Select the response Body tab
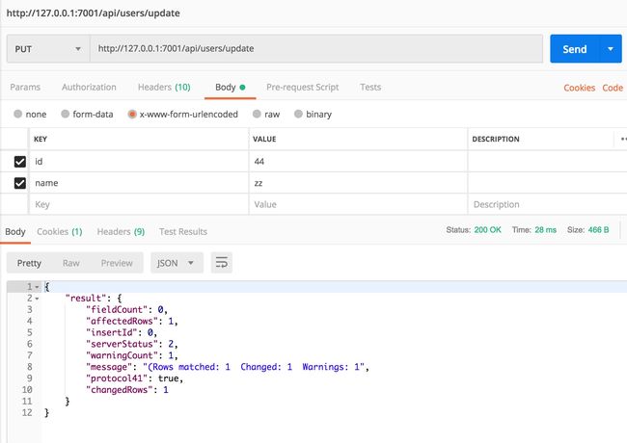This screenshot has width=627, height=443. coord(15,231)
